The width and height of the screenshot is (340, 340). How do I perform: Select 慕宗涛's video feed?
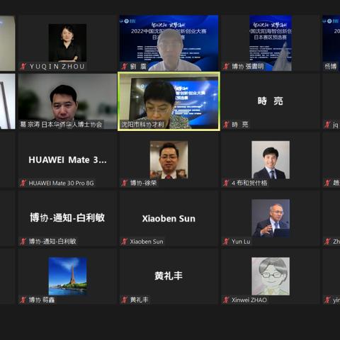coord(67,101)
